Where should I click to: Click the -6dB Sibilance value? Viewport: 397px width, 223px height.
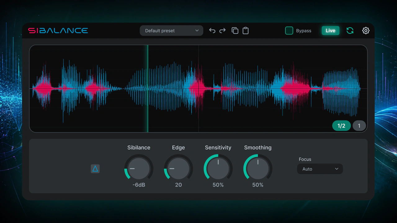point(139,185)
